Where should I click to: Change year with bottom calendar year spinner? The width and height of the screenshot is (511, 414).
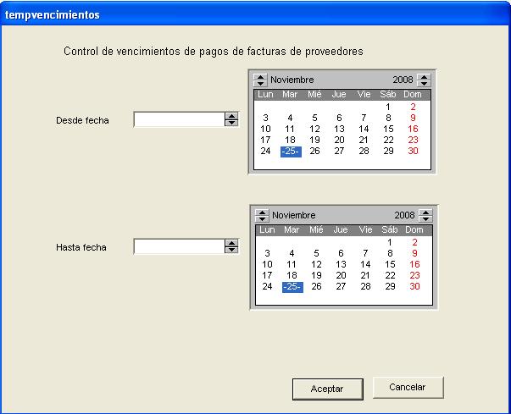[425, 215]
